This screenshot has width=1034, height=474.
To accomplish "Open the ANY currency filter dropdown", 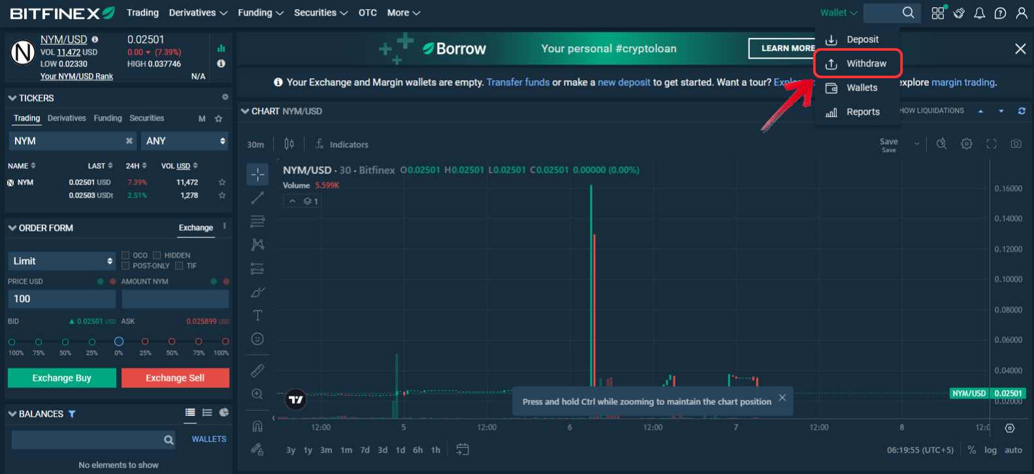I will pyautogui.click(x=185, y=141).
